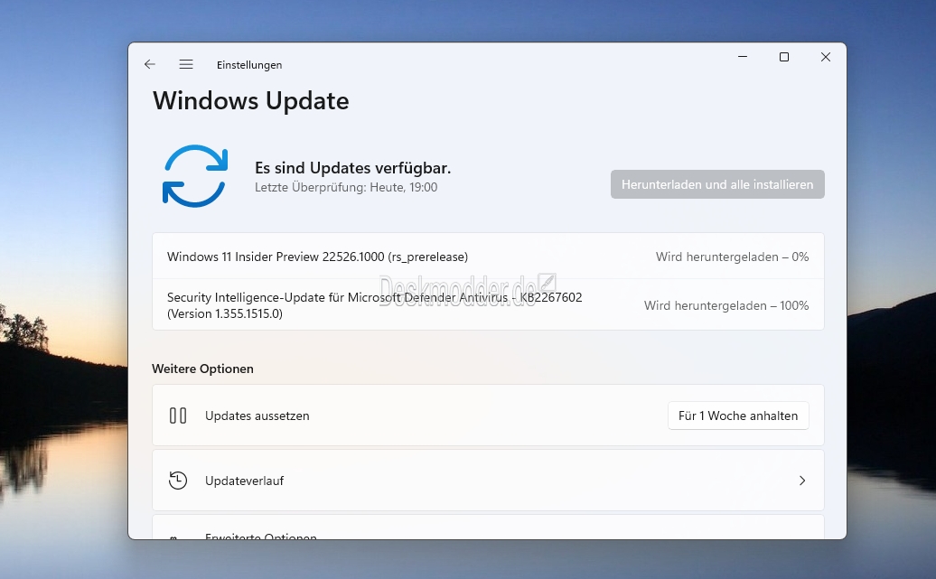This screenshot has height=579, width=936.
Task: Click the Windows Update page title
Action: coord(251,101)
